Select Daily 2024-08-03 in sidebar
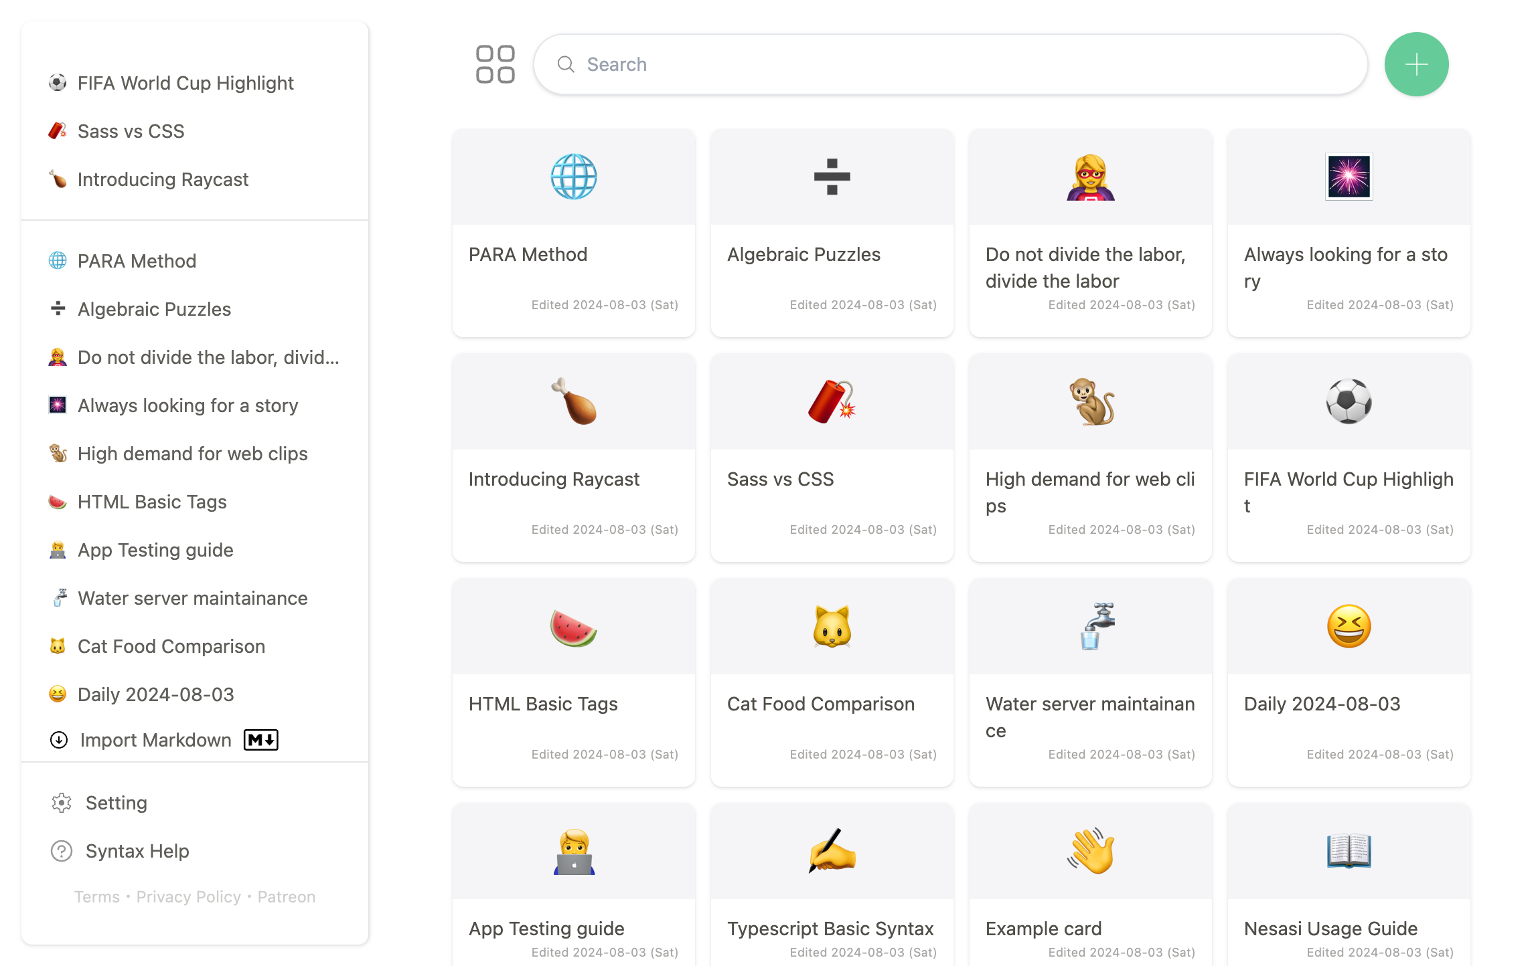The height and width of the screenshot is (966, 1532). point(155,694)
